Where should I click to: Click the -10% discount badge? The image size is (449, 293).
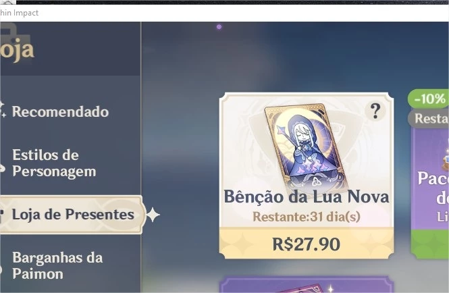click(x=428, y=99)
